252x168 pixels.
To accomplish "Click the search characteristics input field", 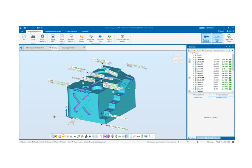I will tap(216, 50).
